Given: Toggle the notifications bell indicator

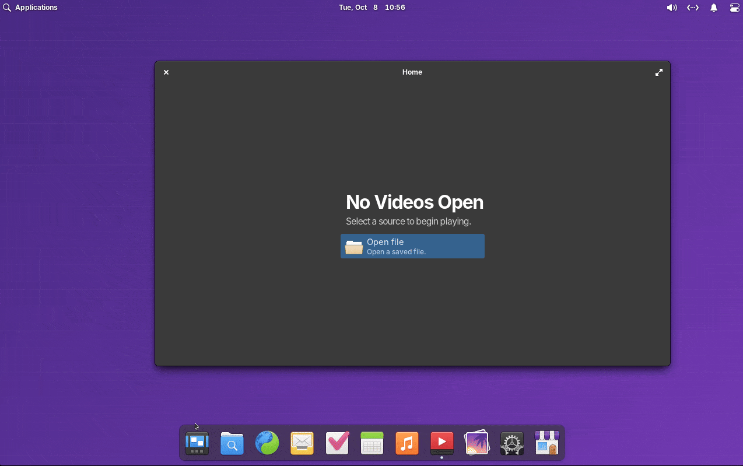Looking at the screenshot, I should [713, 8].
